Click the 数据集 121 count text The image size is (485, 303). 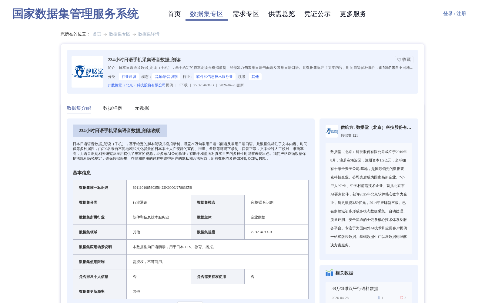pos(349,135)
